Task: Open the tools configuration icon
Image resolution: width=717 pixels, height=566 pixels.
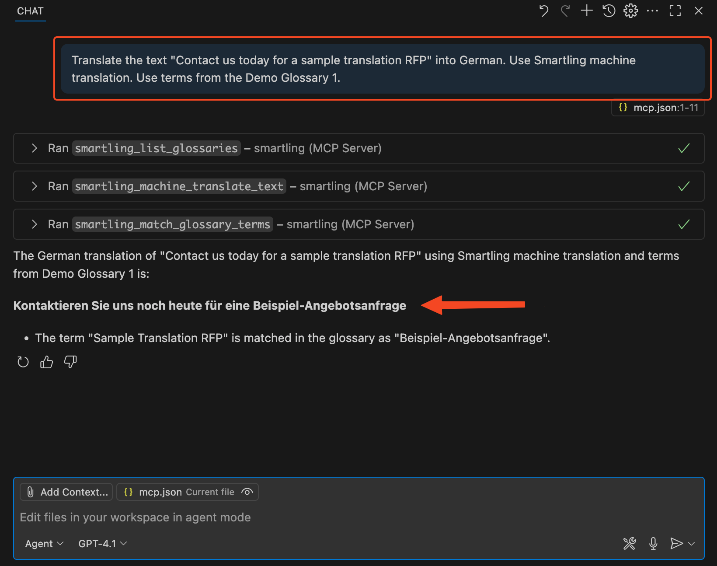Action: tap(630, 544)
